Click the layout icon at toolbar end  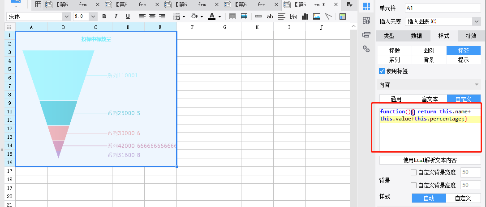(x=343, y=17)
